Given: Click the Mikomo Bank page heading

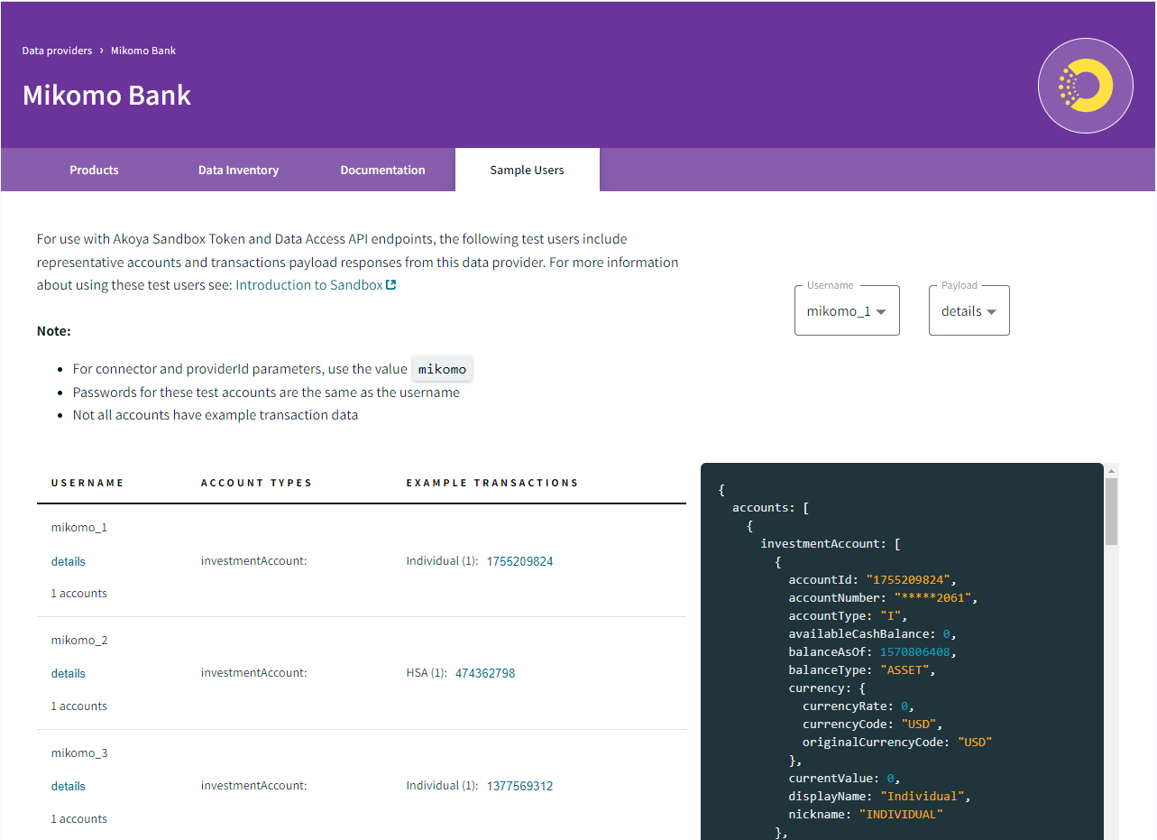Looking at the screenshot, I should click(106, 96).
